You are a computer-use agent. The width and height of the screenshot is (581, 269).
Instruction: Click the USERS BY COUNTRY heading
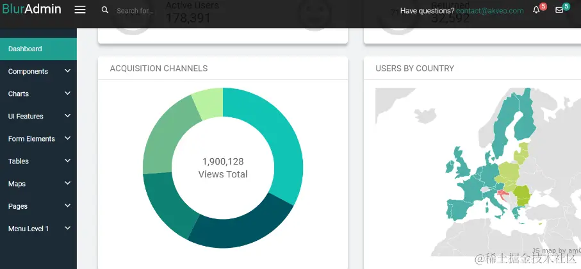414,69
